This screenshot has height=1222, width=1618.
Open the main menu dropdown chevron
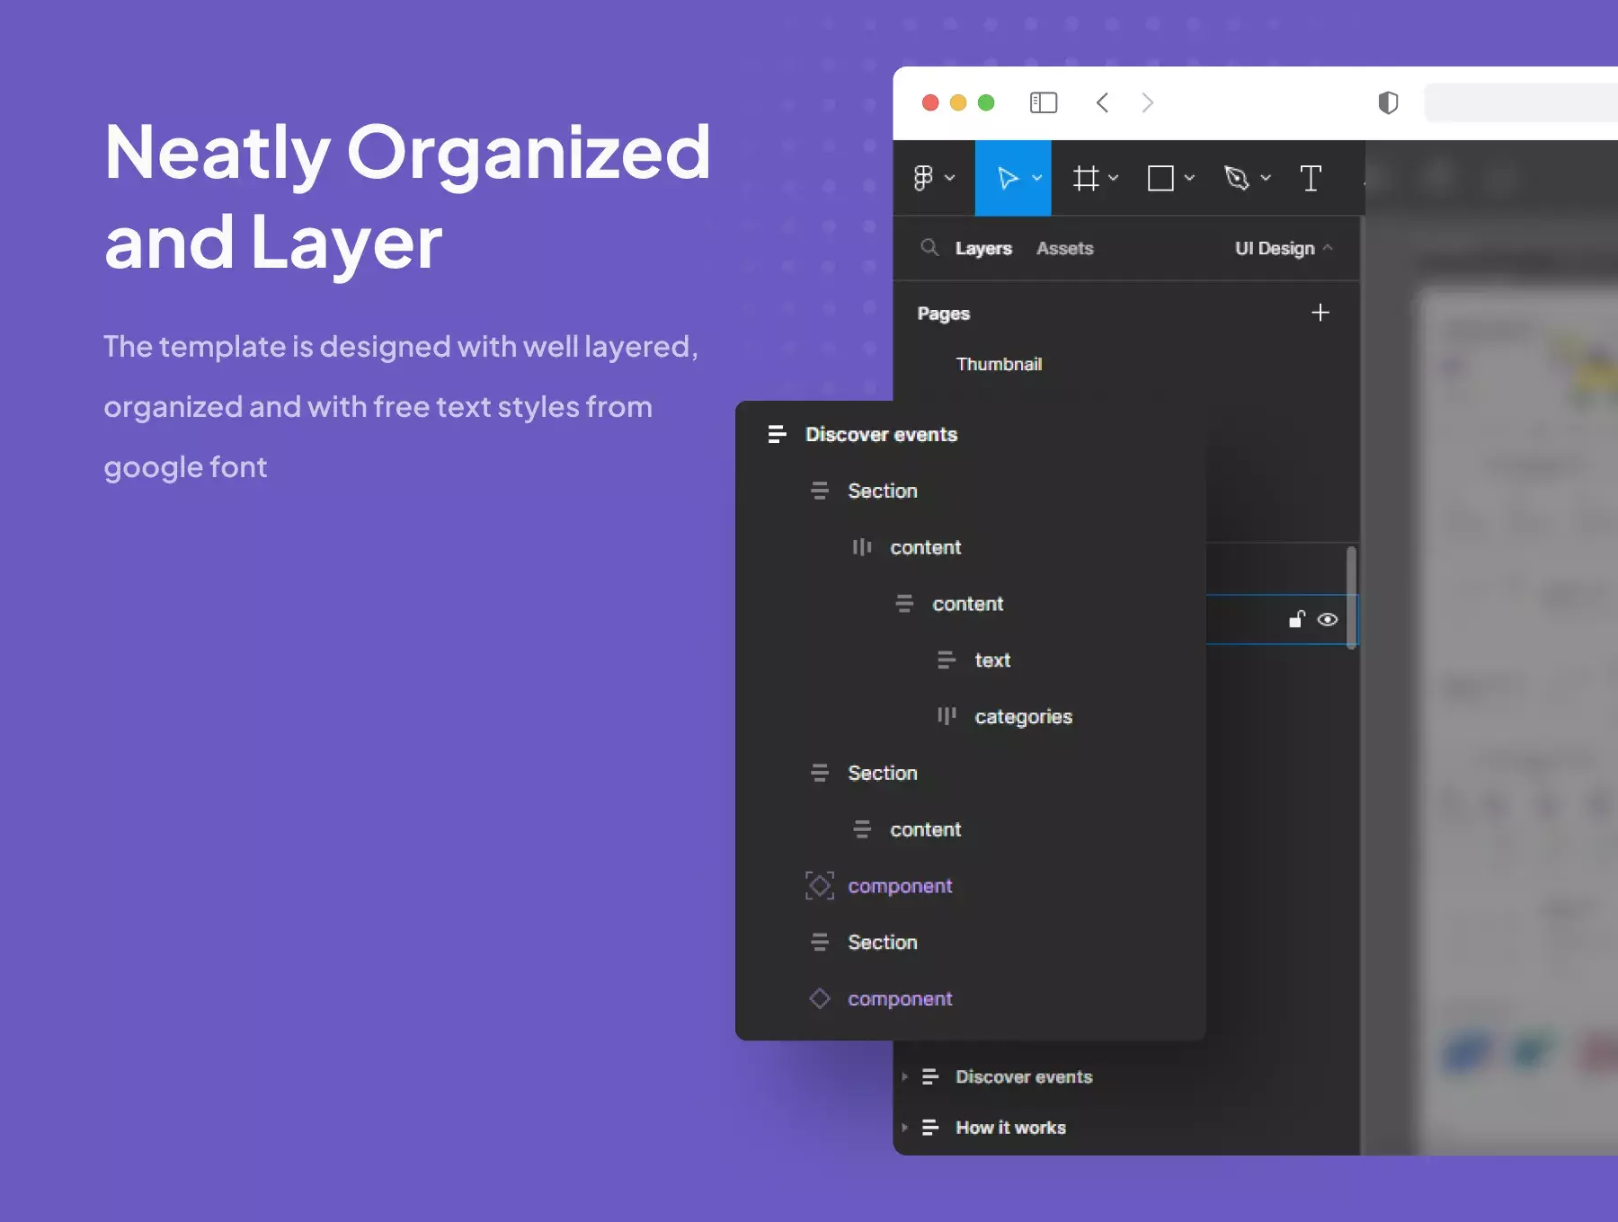[x=949, y=178]
